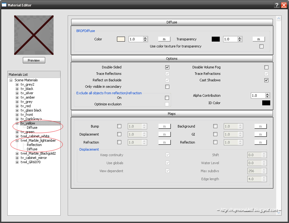Open the Transparency color swatch
Image resolution: width=289 pixels, height=223 pixels.
tap(216, 39)
